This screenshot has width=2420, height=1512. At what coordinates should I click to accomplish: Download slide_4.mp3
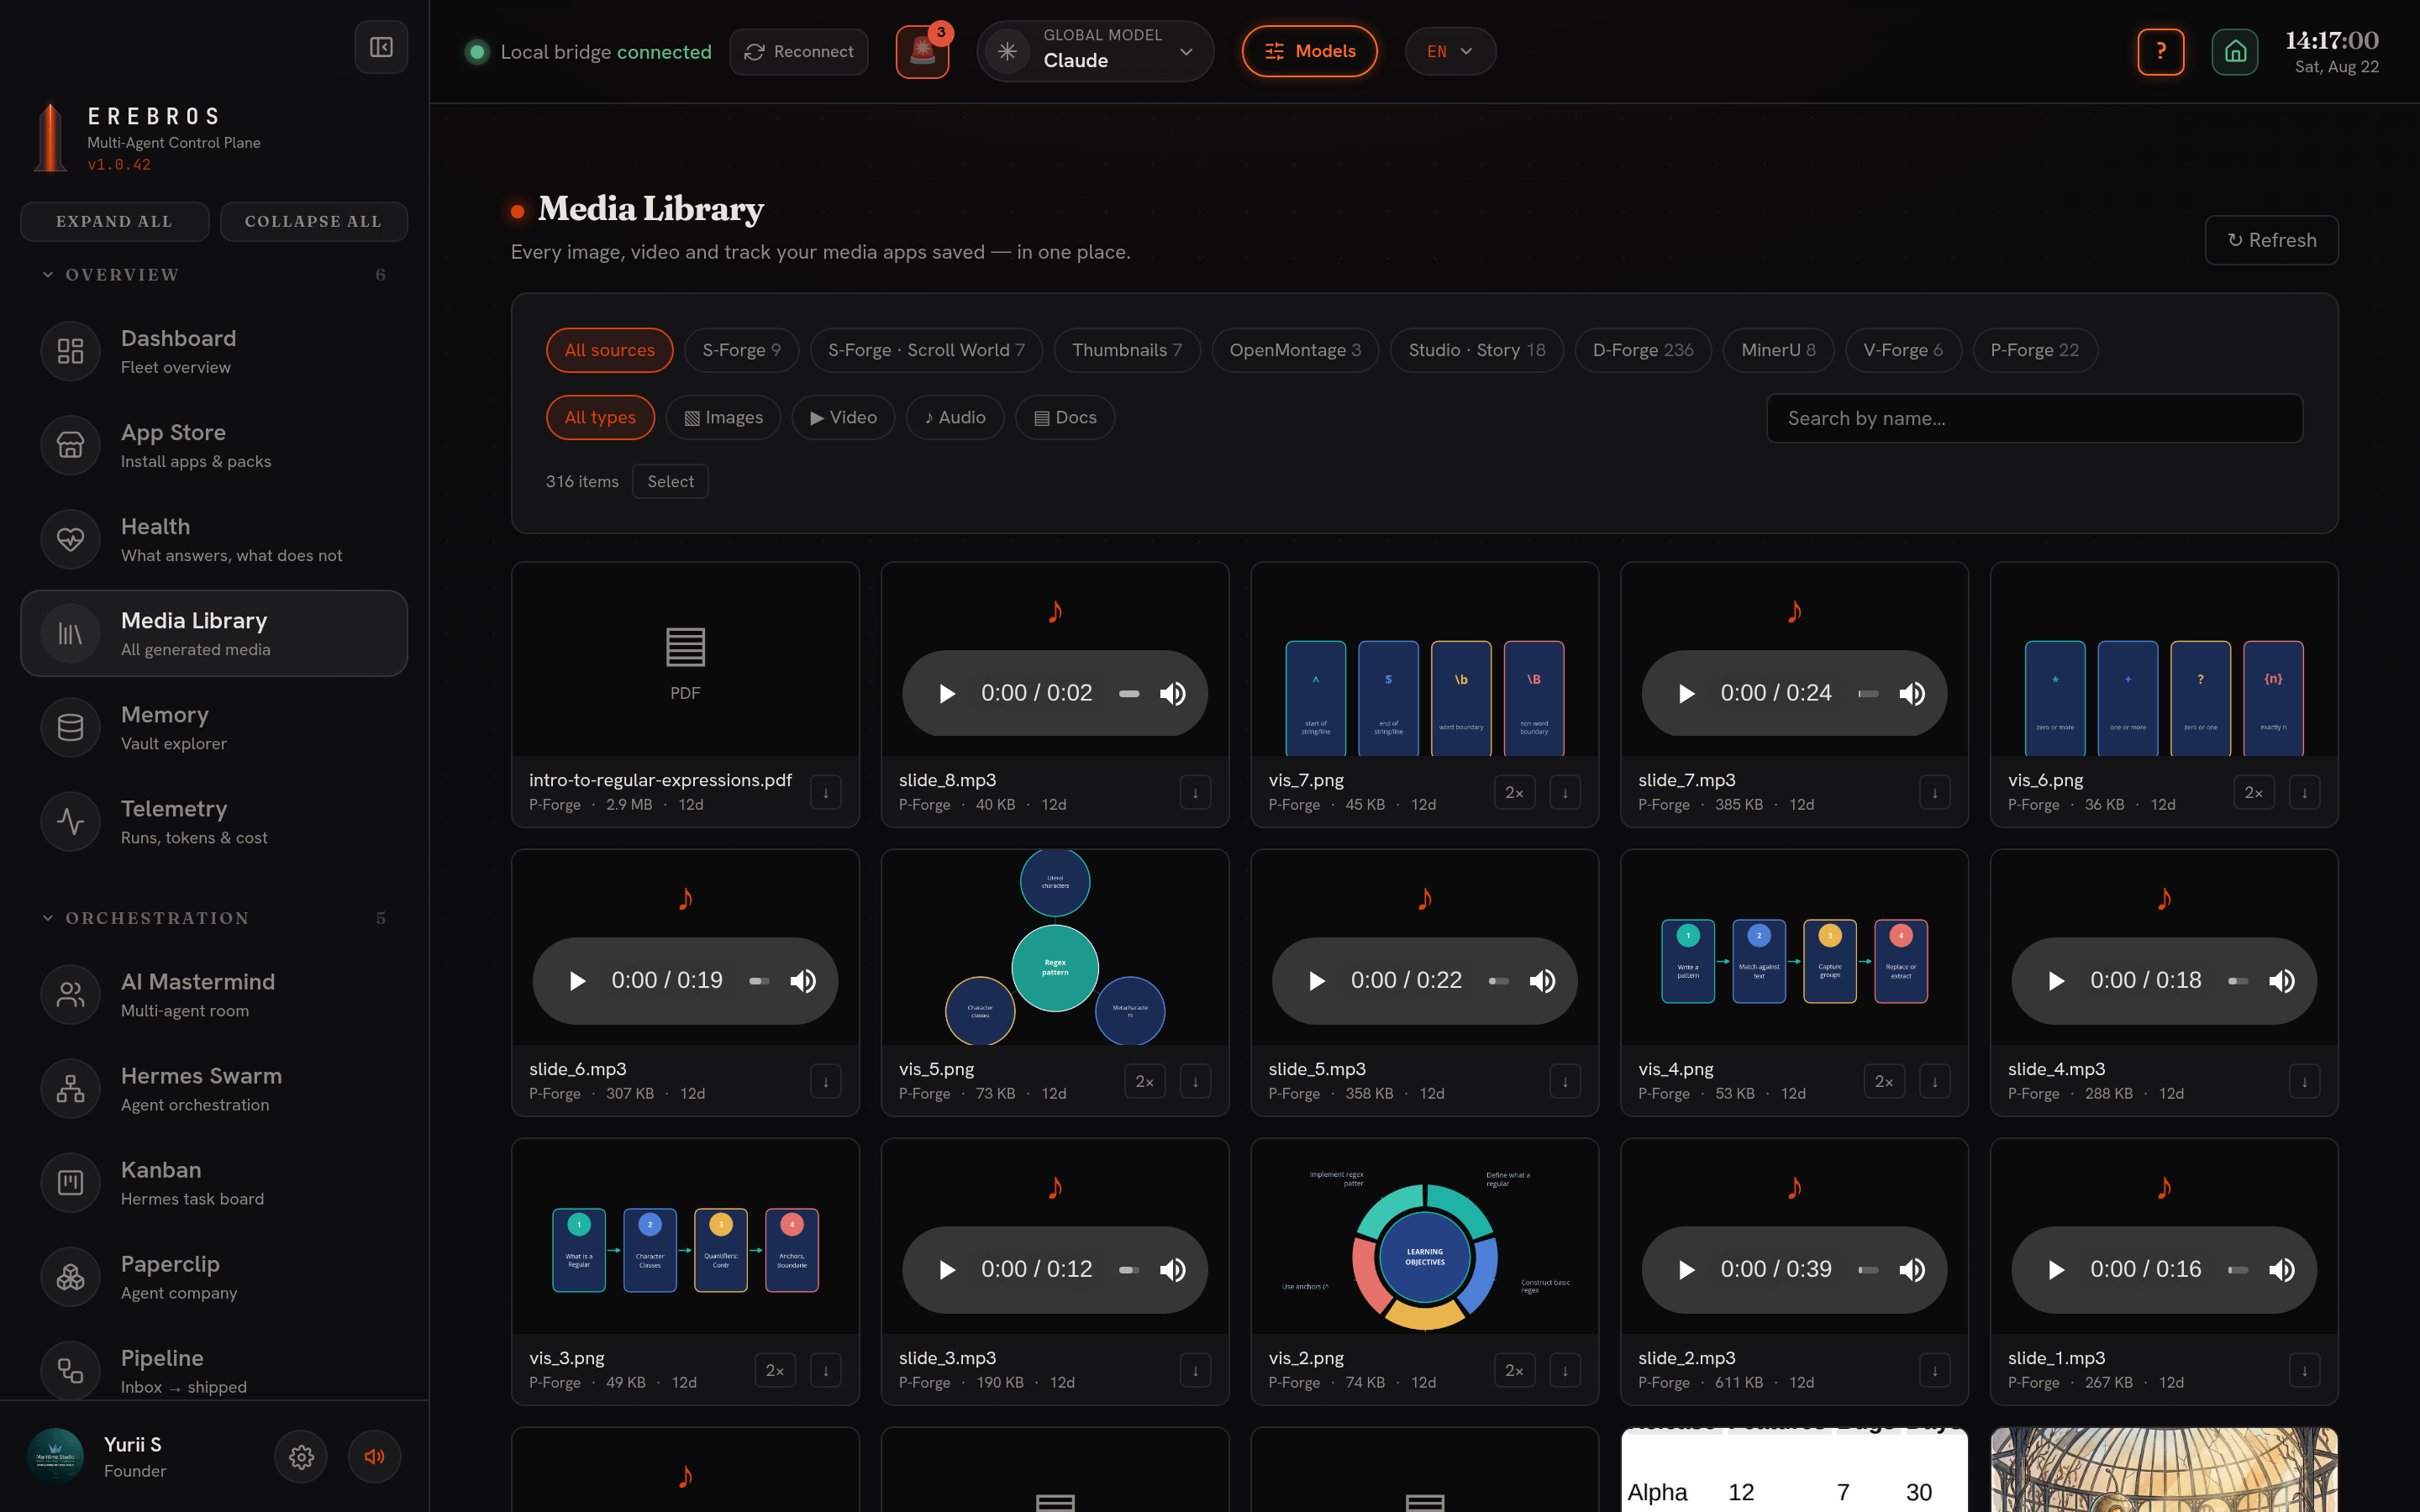(x=2305, y=1082)
